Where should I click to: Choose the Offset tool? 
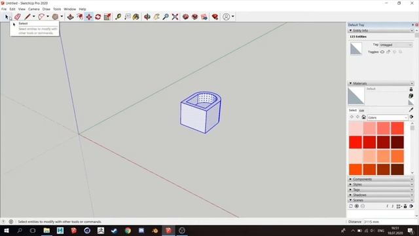tap(80, 17)
